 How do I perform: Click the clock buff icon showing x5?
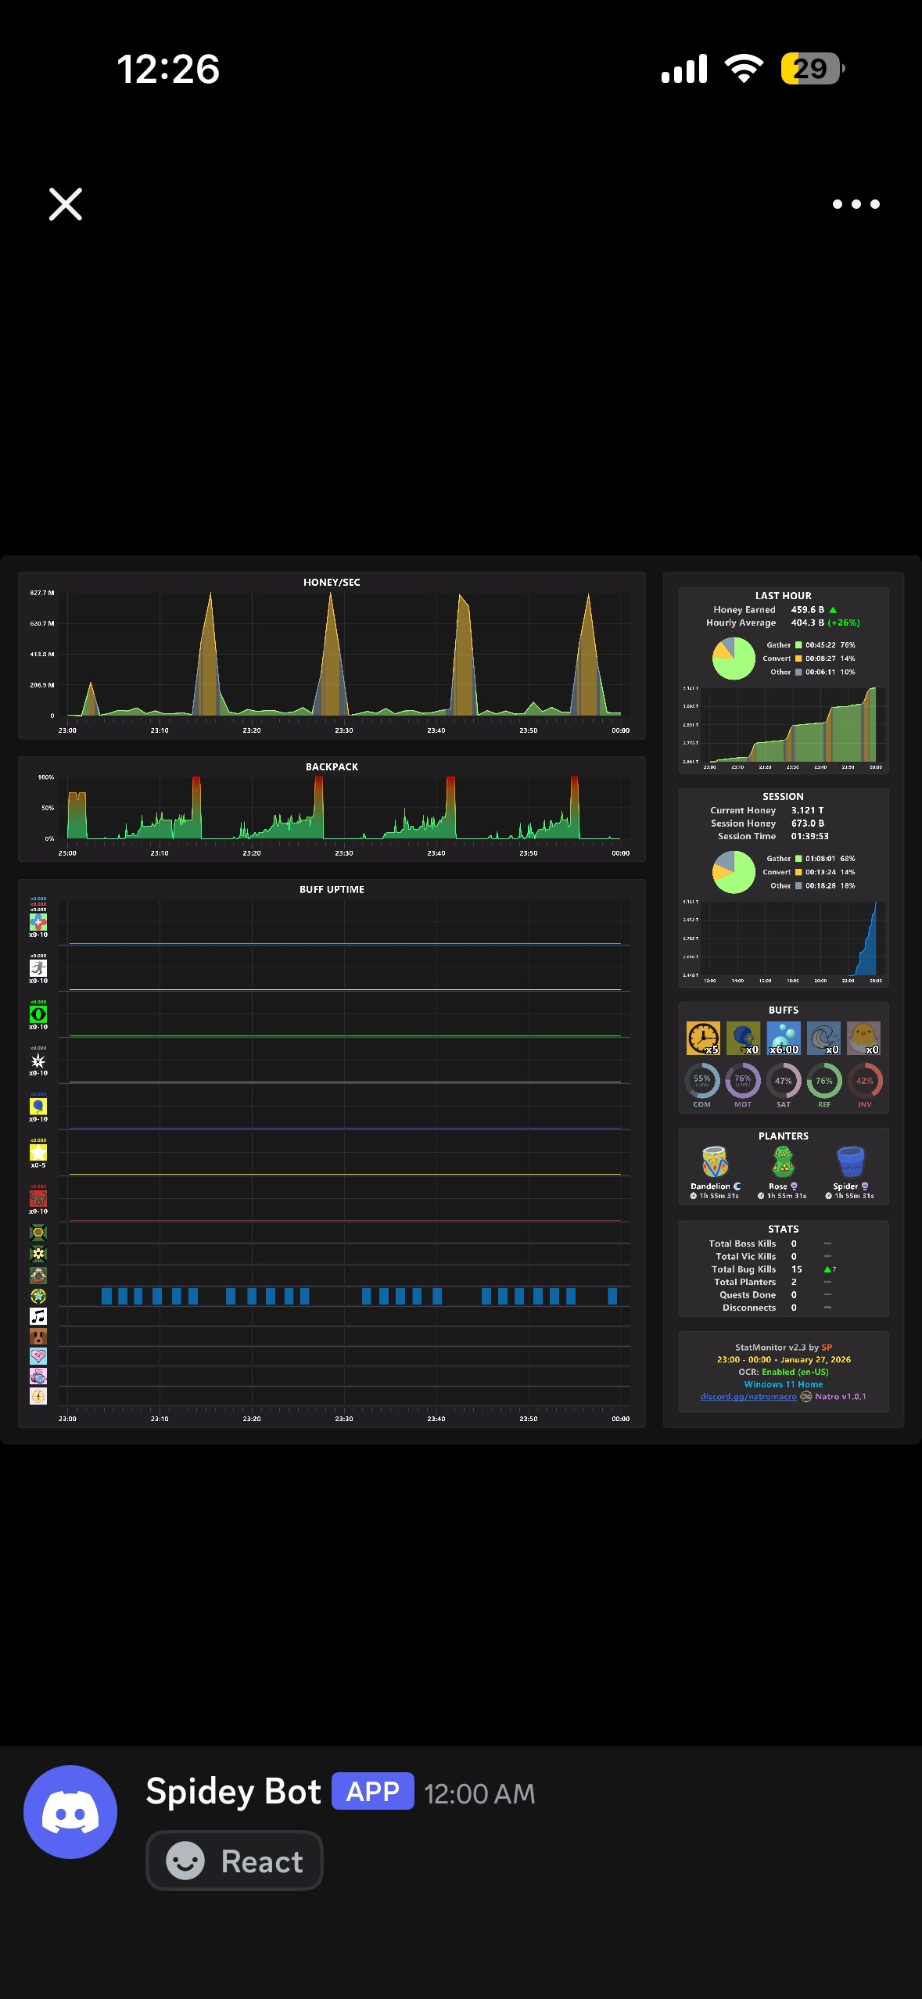tap(703, 1039)
